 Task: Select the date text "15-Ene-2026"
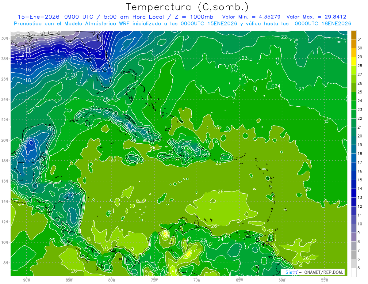pyautogui.click(x=39, y=17)
